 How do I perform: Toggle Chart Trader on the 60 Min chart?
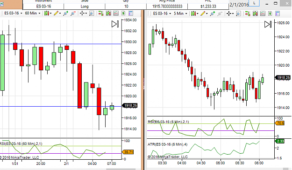101,14
